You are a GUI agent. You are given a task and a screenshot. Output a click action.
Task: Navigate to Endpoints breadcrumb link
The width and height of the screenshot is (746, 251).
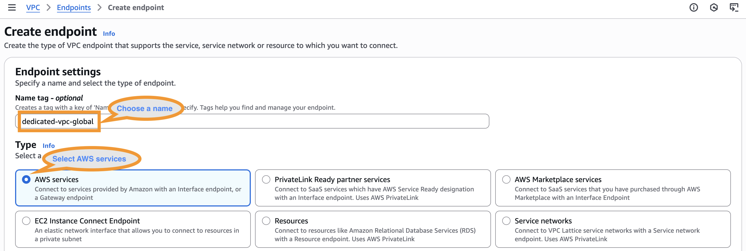click(x=73, y=7)
